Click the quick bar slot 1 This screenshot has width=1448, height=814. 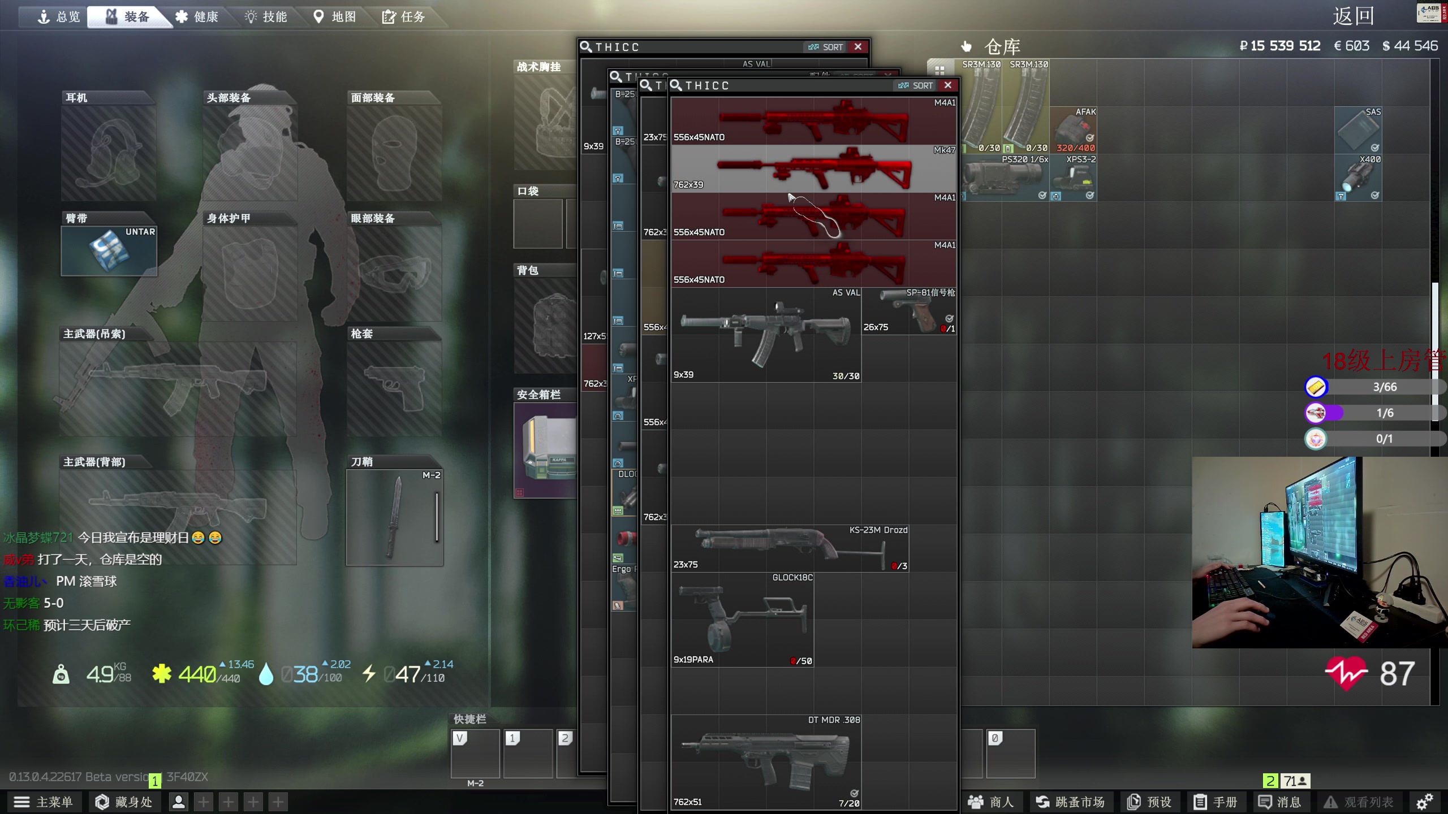[528, 753]
